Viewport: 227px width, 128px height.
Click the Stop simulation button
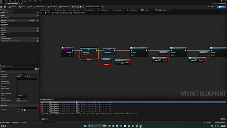78,7
